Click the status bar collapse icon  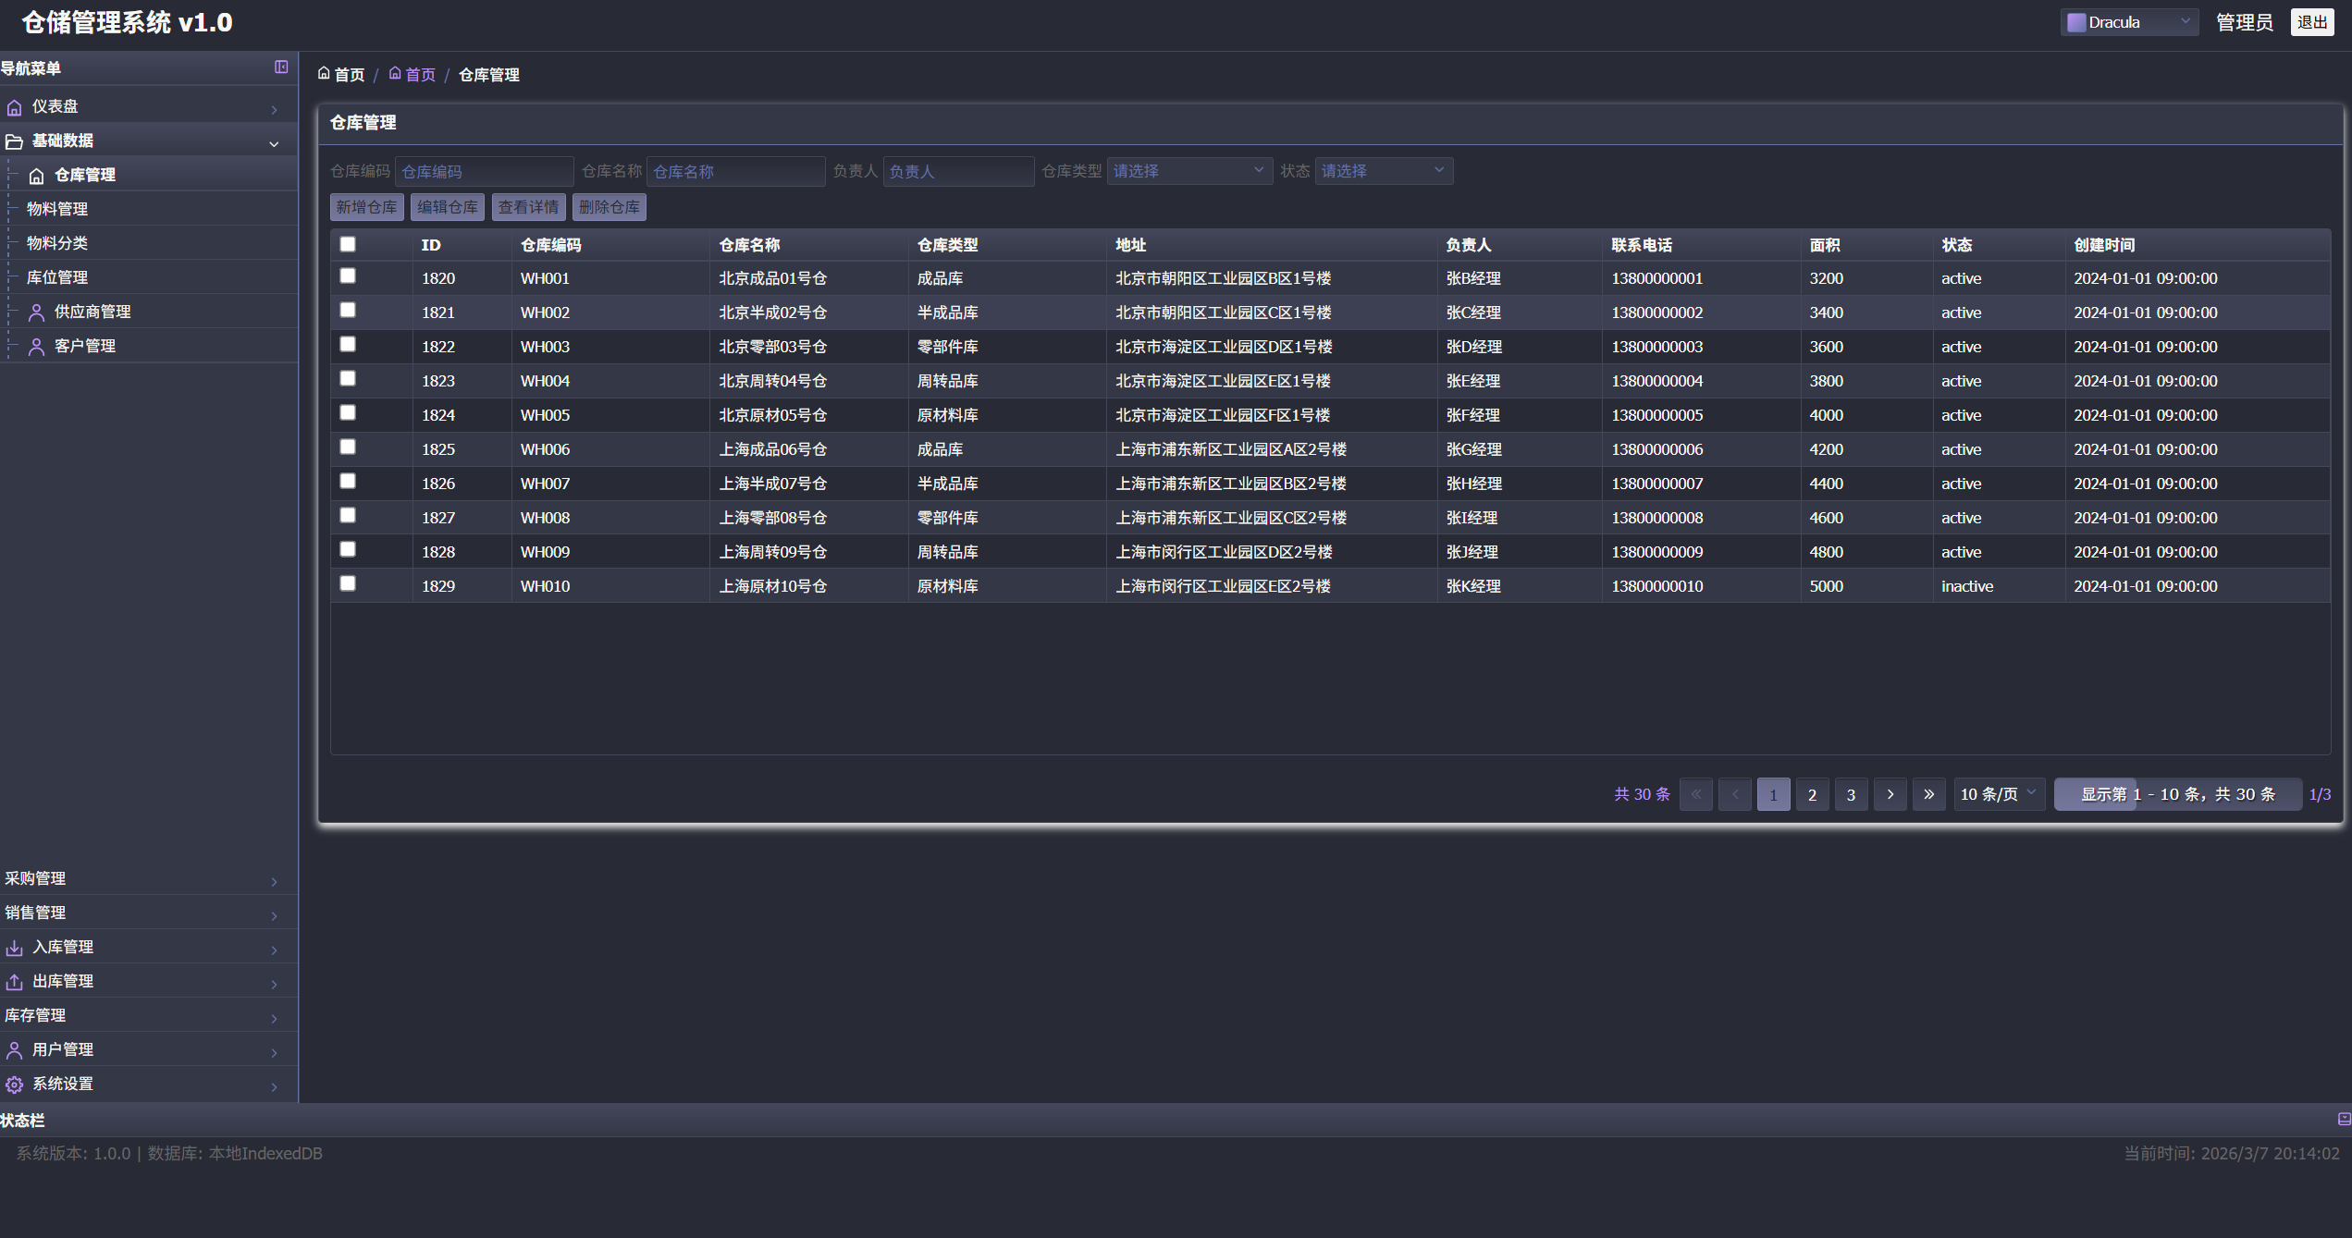pos(2343,1119)
